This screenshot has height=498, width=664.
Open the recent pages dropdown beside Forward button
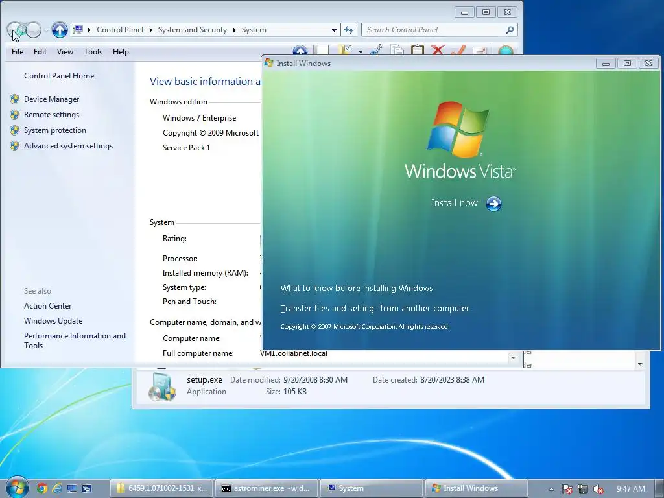(x=46, y=30)
